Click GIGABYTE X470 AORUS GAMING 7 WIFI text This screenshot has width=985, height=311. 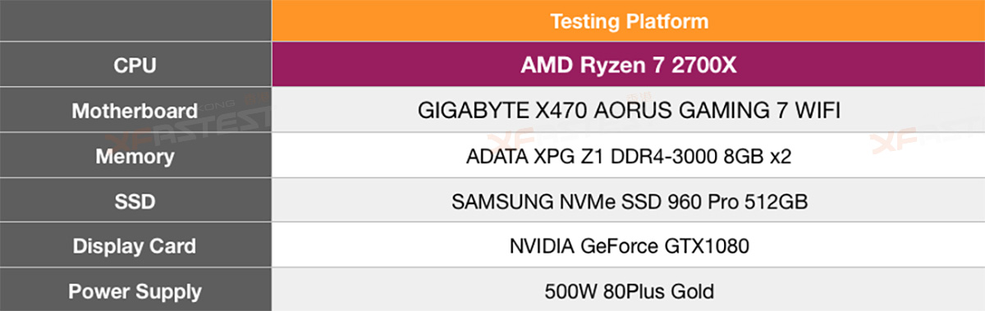(x=628, y=112)
